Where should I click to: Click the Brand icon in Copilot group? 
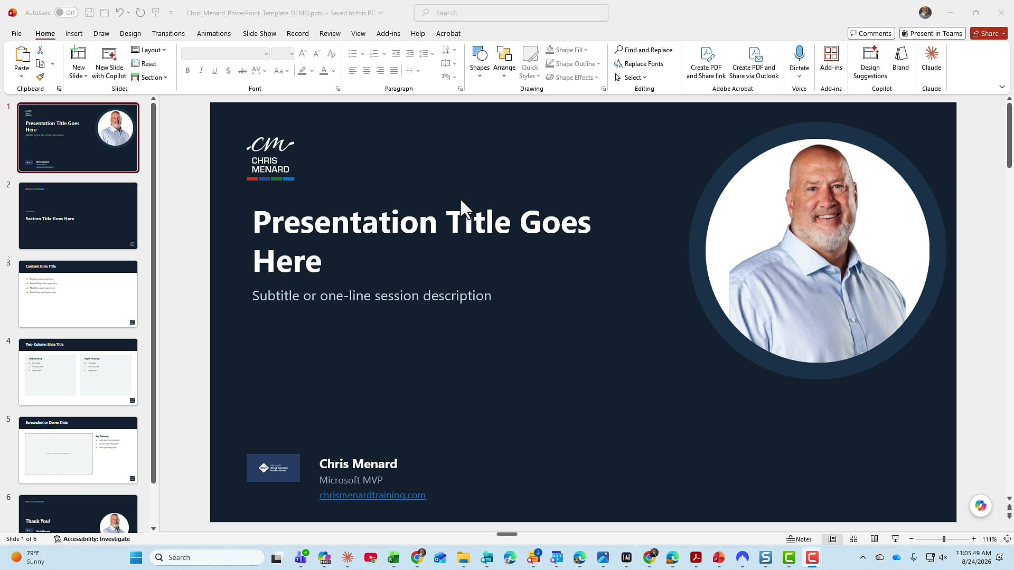pos(900,59)
